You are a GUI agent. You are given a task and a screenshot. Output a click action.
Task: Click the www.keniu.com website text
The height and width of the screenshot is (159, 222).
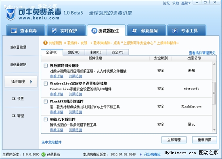click(39, 18)
